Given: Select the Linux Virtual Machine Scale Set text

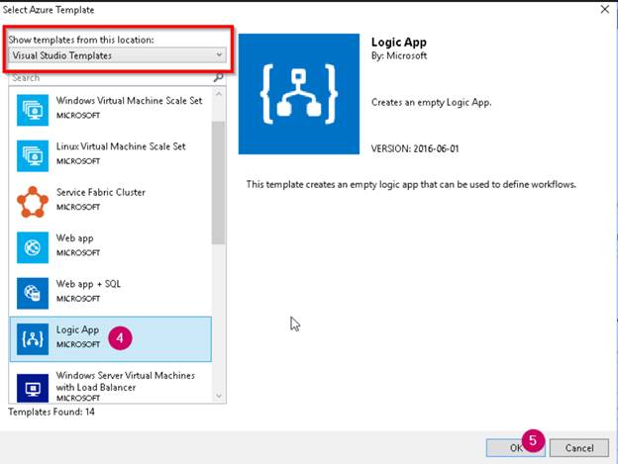Looking at the screenshot, I should 121,146.
